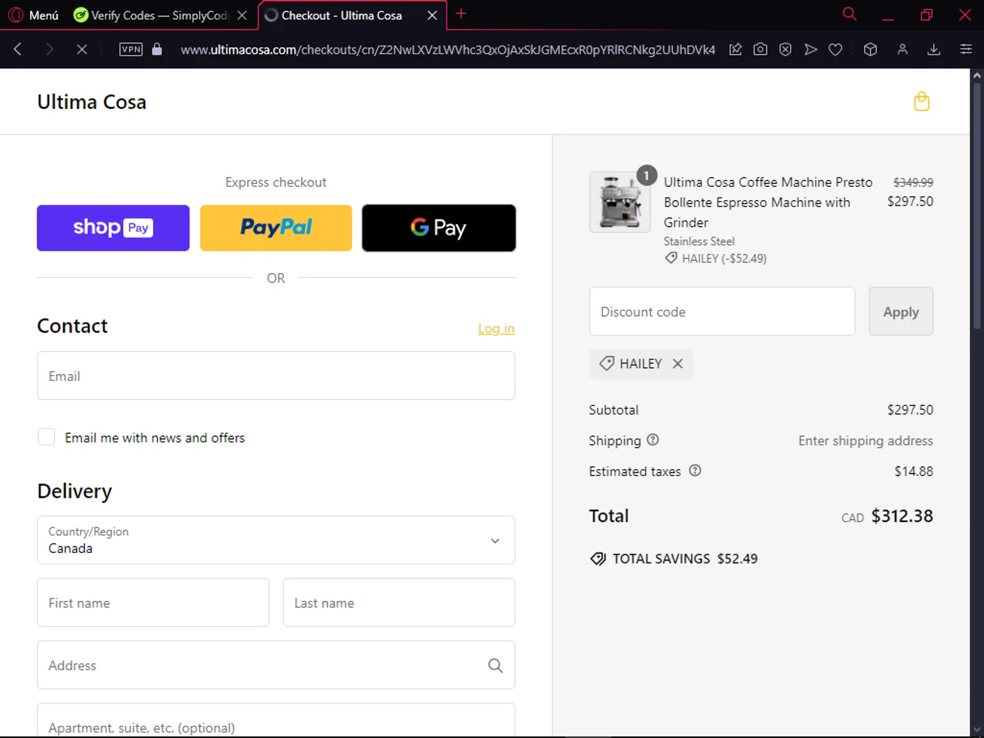Click the Estimated taxes info icon
The image size is (984, 738).
point(695,470)
